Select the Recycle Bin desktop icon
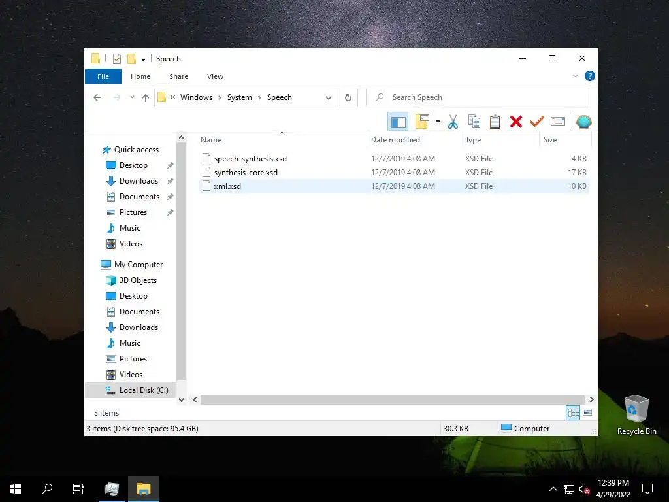Screen dimensions: 669x502 coord(636,415)
